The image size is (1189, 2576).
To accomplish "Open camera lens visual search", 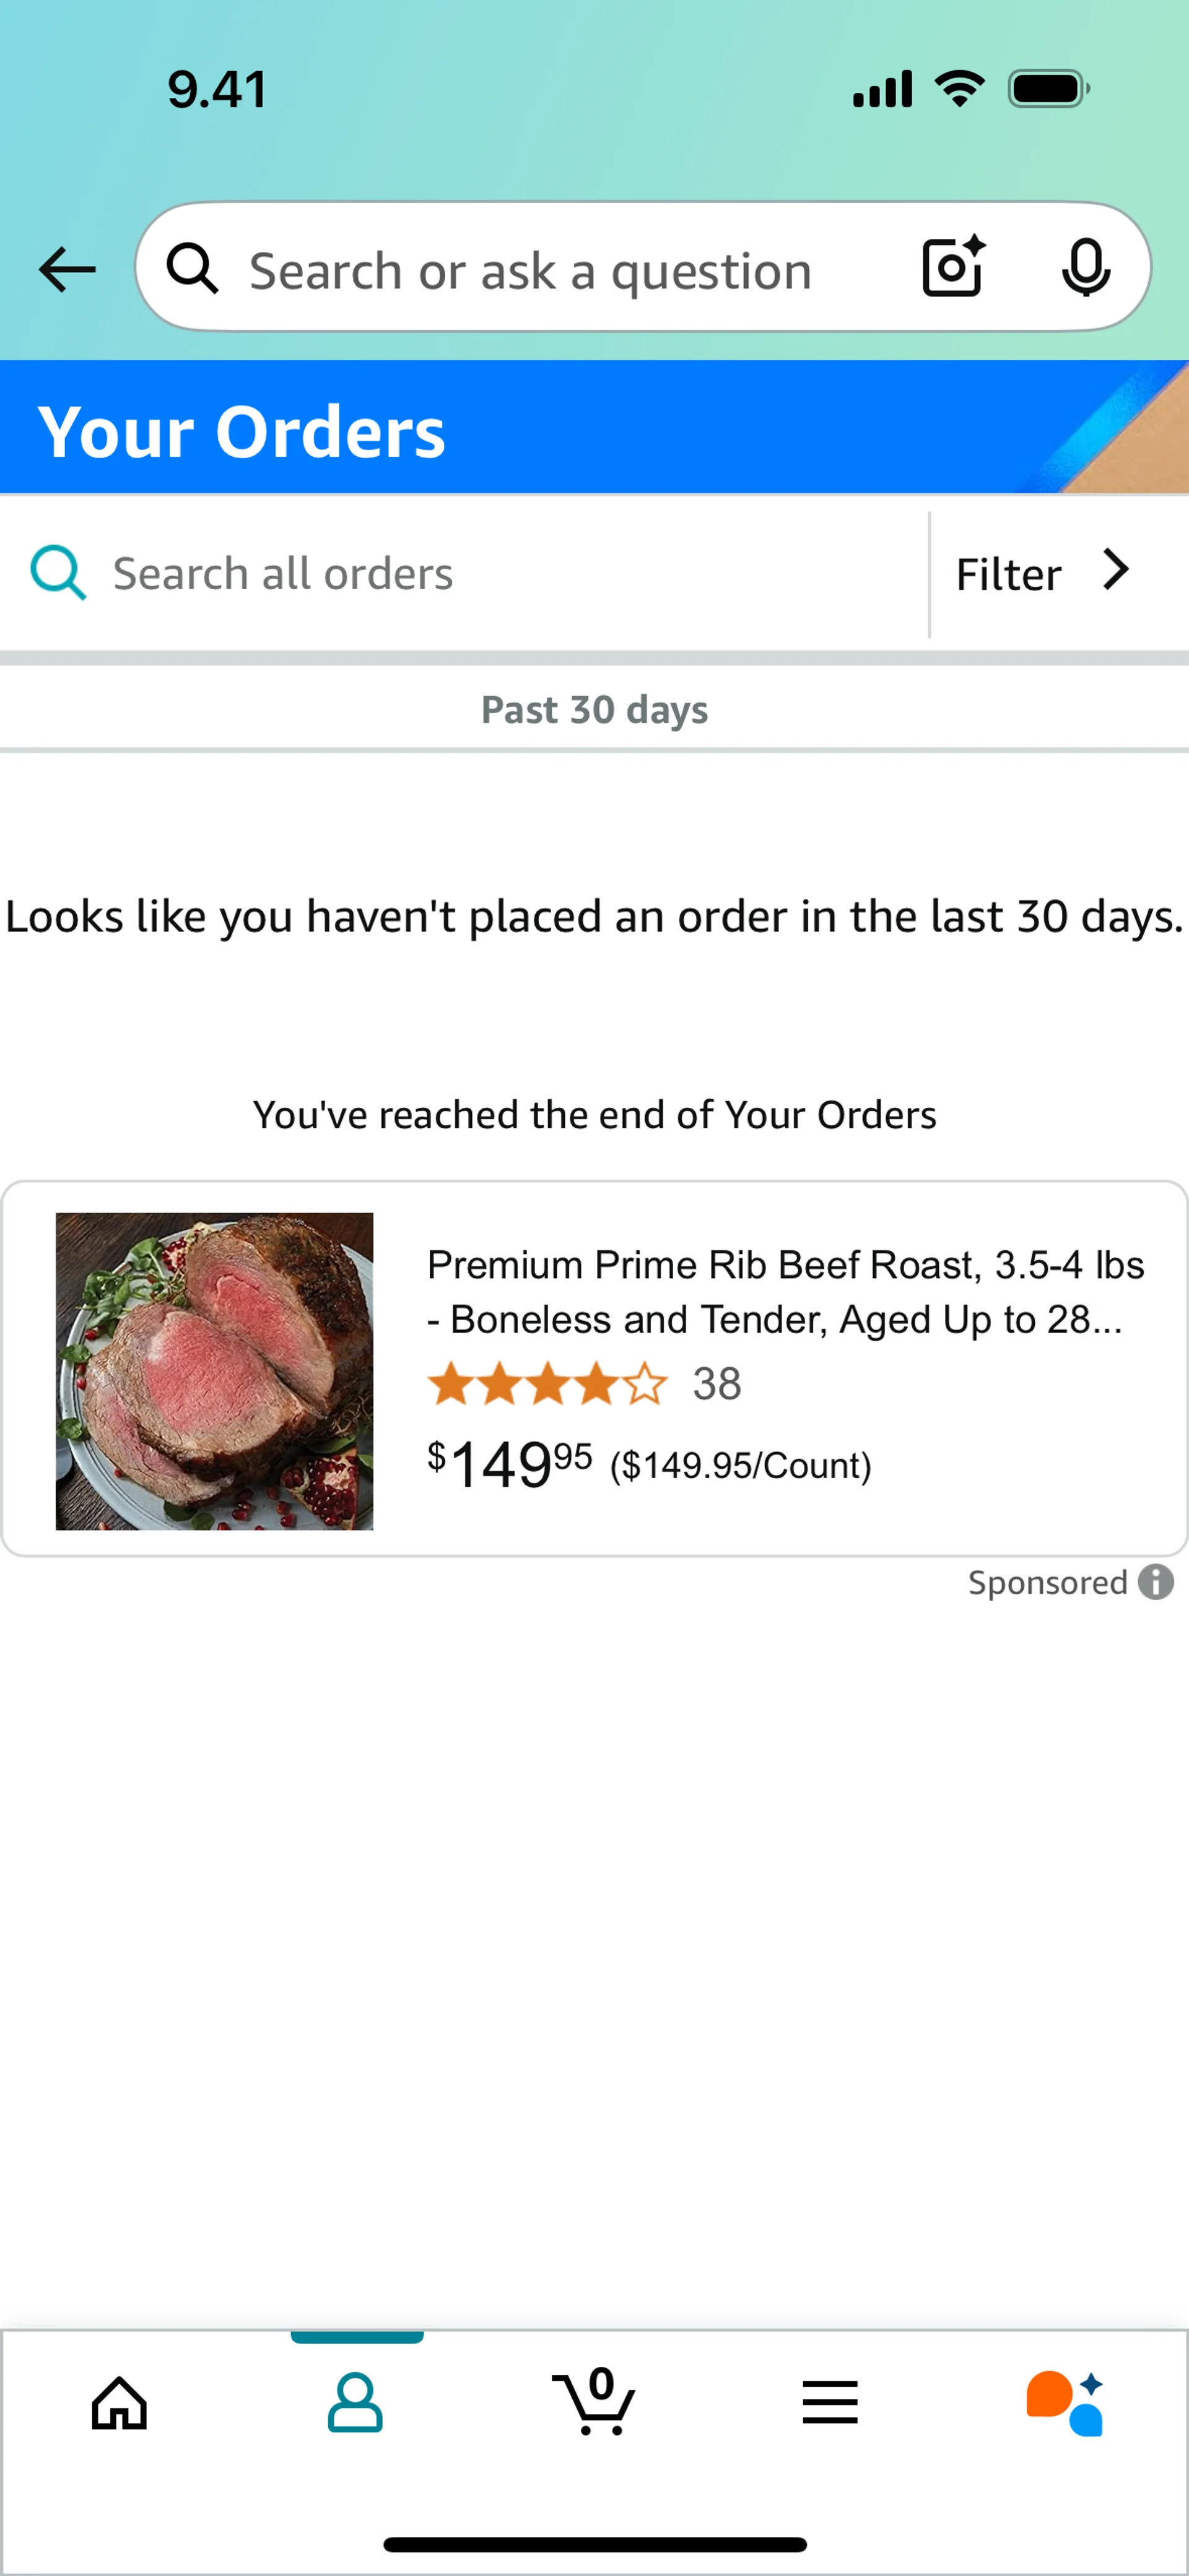I will (x=953, y=267).
